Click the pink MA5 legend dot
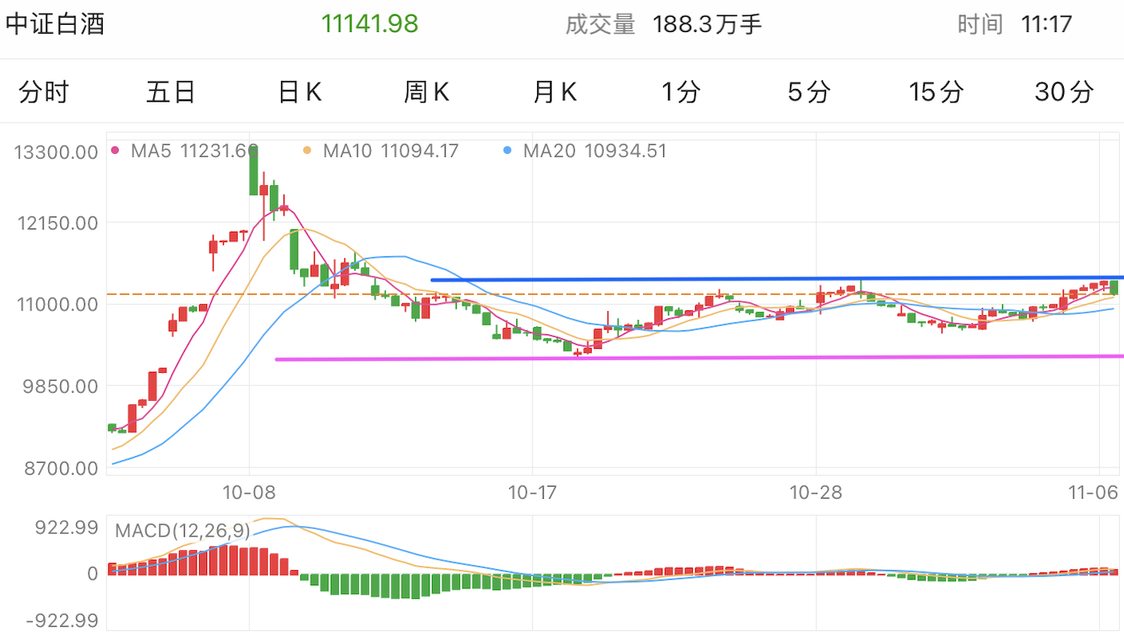Screen dimensions: 1124x635 pyautogui.click(x=115, y=150)
